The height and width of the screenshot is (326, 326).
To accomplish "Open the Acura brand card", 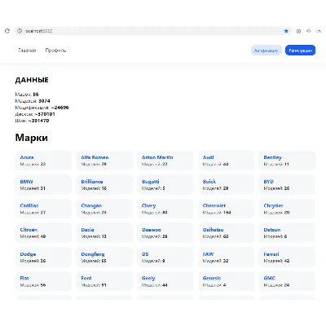I will (x=43, y=161).
